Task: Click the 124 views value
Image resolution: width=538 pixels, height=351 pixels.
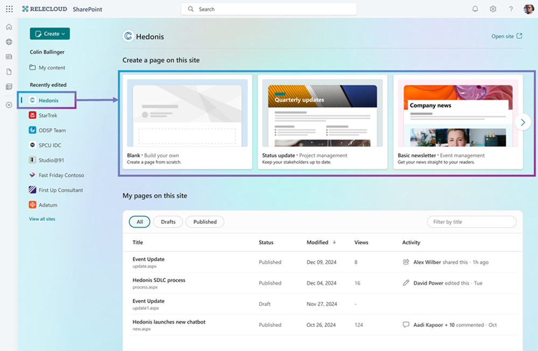Action: [359, 325]
